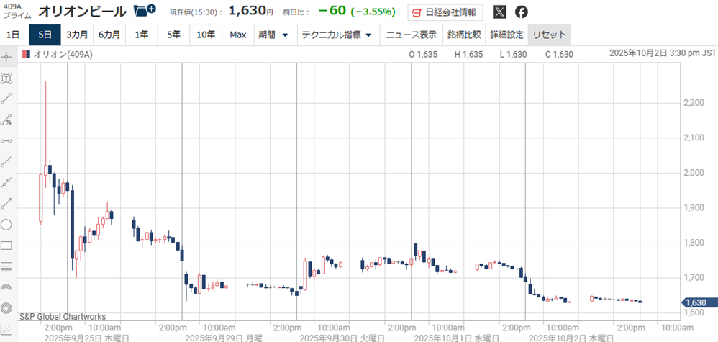Click the リセット button

coord(549,35)
